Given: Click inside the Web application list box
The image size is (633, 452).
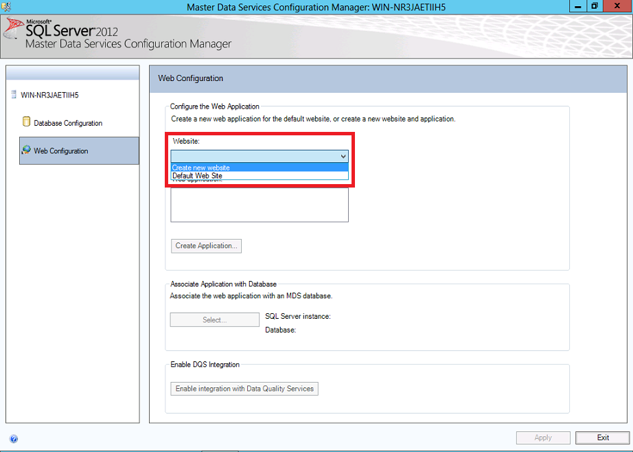Looking at the screenshot, I should pos(260,205).
